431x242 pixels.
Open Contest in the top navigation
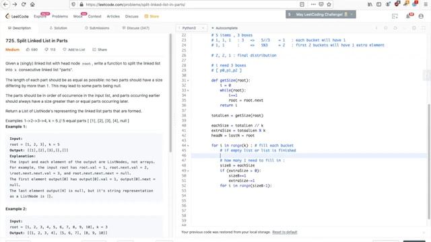point(94,16)
